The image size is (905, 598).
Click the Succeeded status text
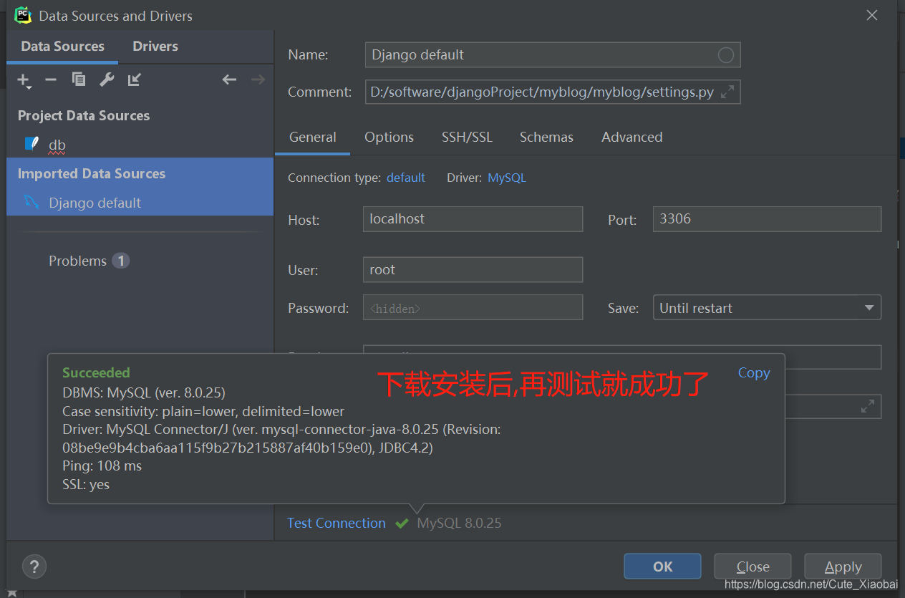click(x=96, y=372)
